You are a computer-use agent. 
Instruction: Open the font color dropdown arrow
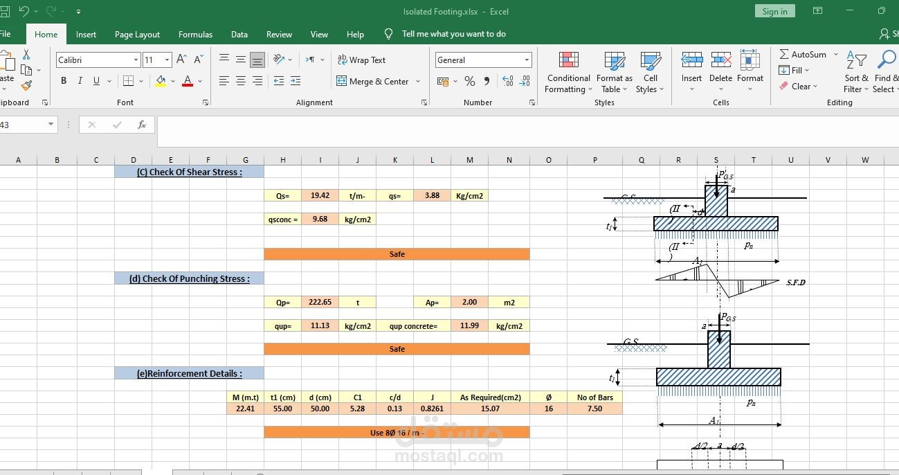click(200, 81)
